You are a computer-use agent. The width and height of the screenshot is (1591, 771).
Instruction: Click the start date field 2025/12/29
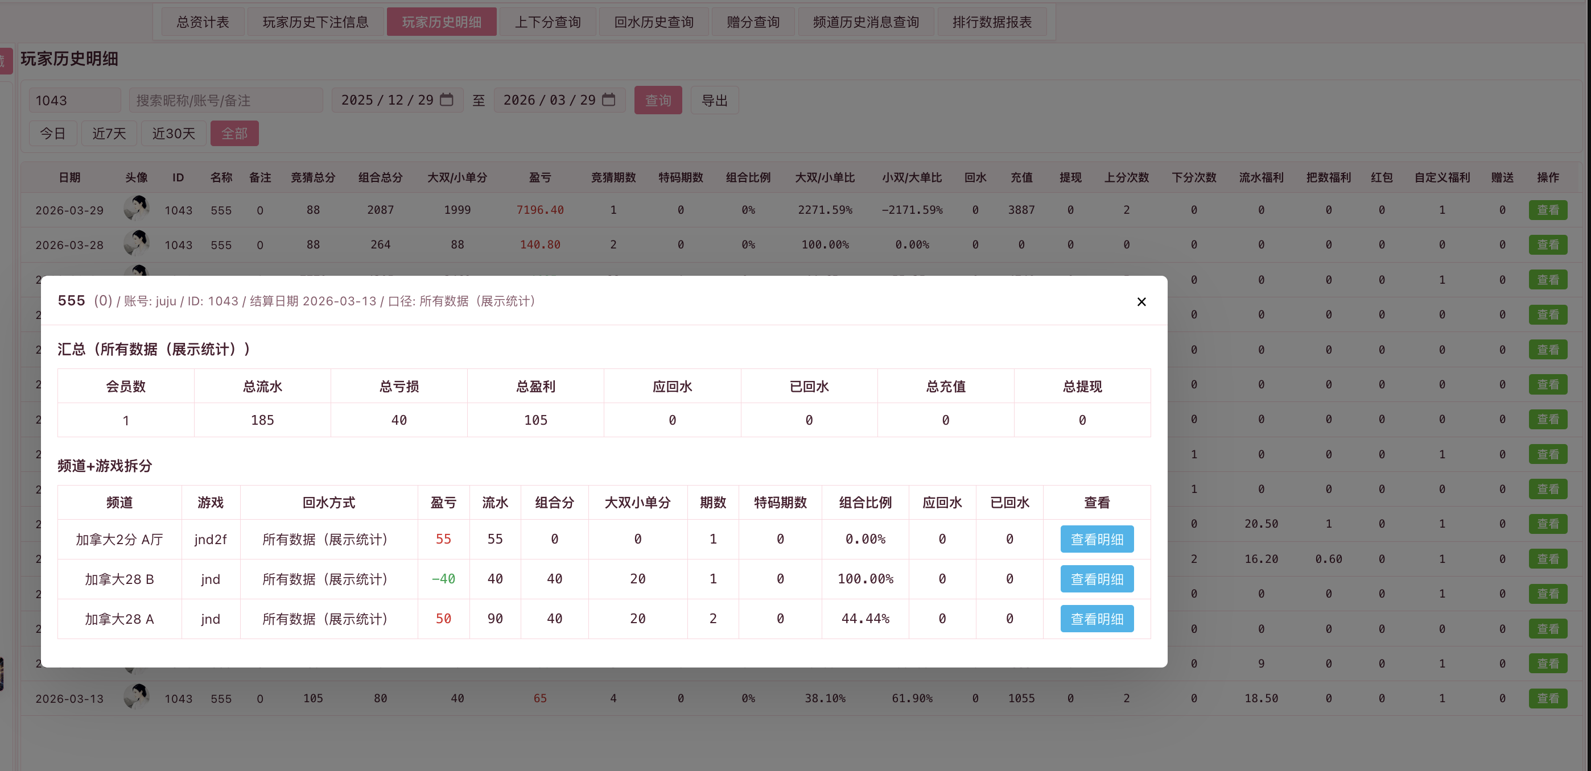tap(397, 100)
